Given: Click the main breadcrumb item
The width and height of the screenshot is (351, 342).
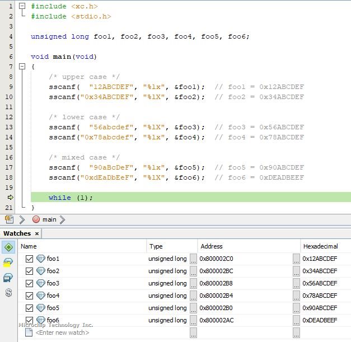Looking at the screenshot, I should [49, 220].
